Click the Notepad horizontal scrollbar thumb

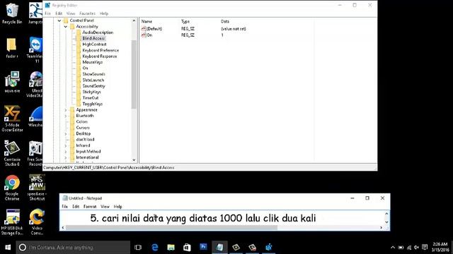[171, 227]
